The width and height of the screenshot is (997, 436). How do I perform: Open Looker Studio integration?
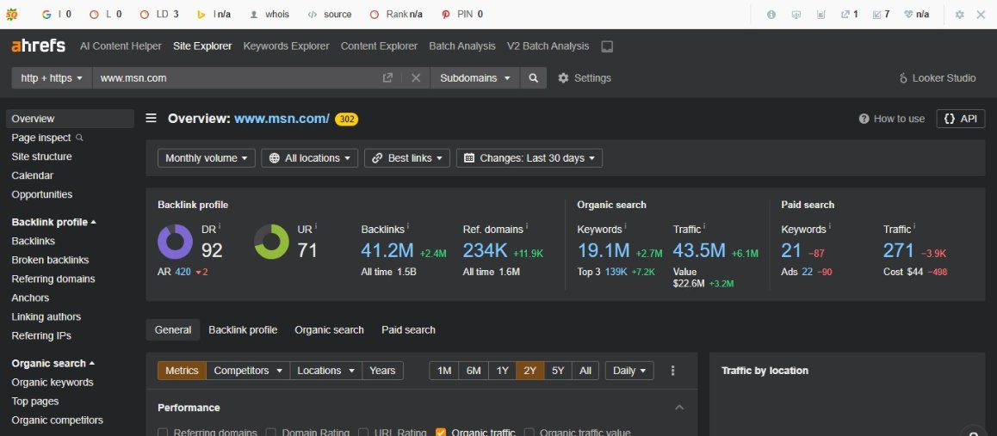pyautogui.click(x=937, y=77)
